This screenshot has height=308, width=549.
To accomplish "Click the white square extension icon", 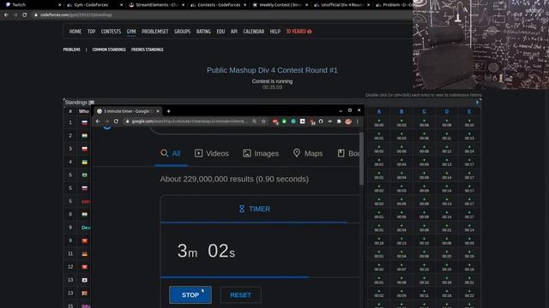I will [303, 121].
